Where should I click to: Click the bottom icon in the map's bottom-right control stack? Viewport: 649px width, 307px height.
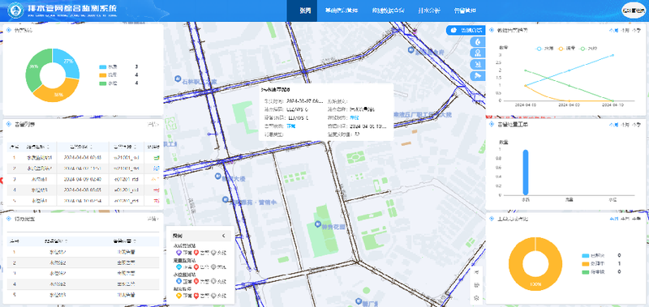[x=476, y=297]
